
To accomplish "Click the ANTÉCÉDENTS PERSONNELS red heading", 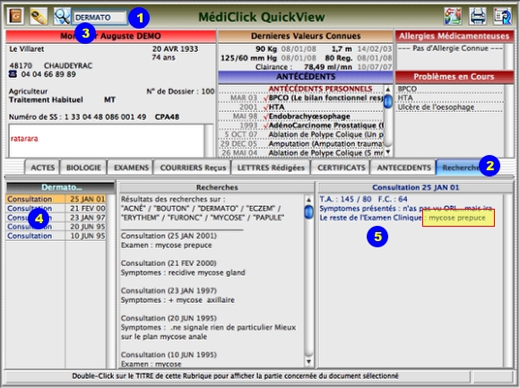I will pos(320,89).
